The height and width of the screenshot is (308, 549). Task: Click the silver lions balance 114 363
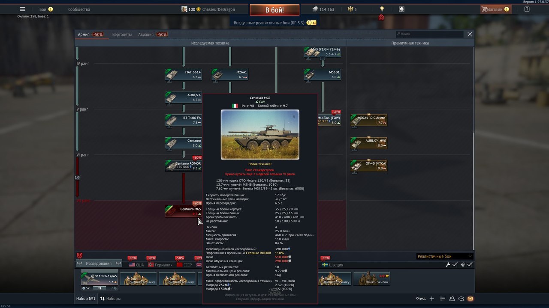(323, 9)
